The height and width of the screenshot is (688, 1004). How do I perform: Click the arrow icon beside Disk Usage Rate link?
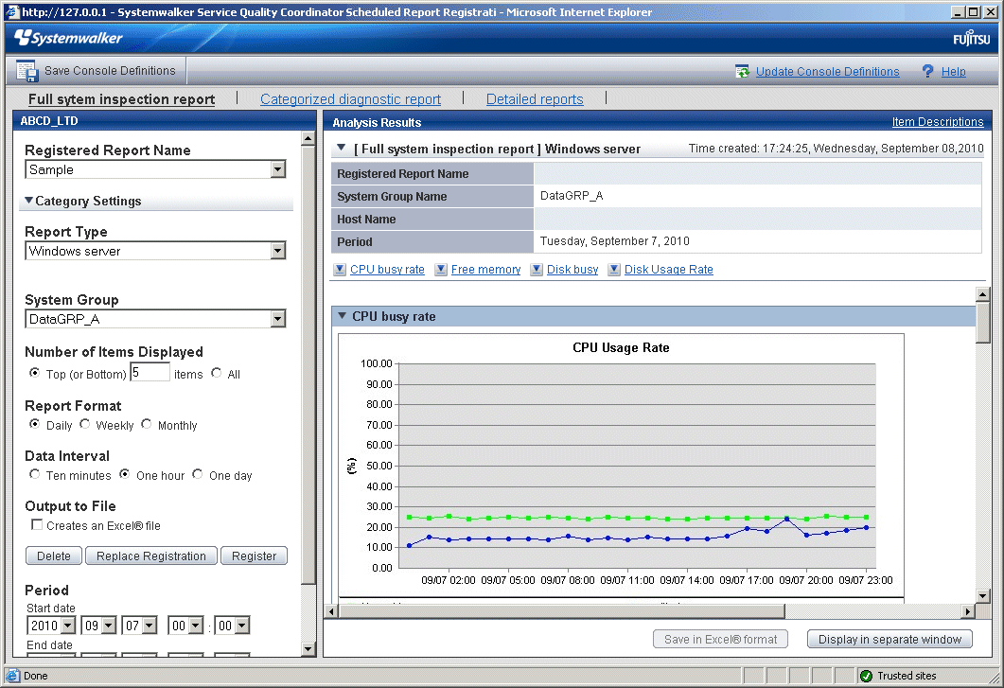pyautogui.click(x=614, y=270)
